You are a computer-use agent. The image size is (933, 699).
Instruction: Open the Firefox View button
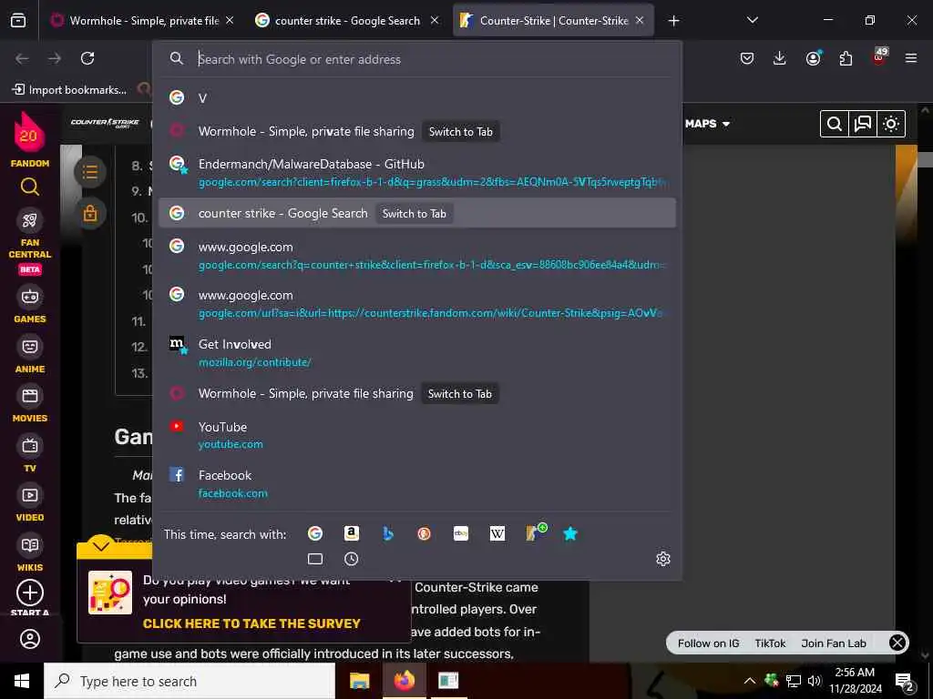tap(18, 20)
